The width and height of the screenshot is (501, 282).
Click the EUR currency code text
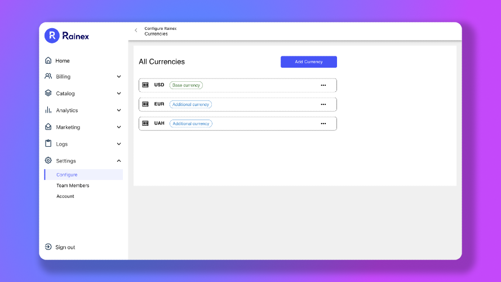159,104
